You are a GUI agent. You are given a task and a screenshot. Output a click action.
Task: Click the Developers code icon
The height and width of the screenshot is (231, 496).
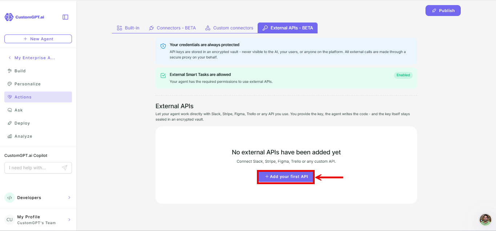click(9, 198)
